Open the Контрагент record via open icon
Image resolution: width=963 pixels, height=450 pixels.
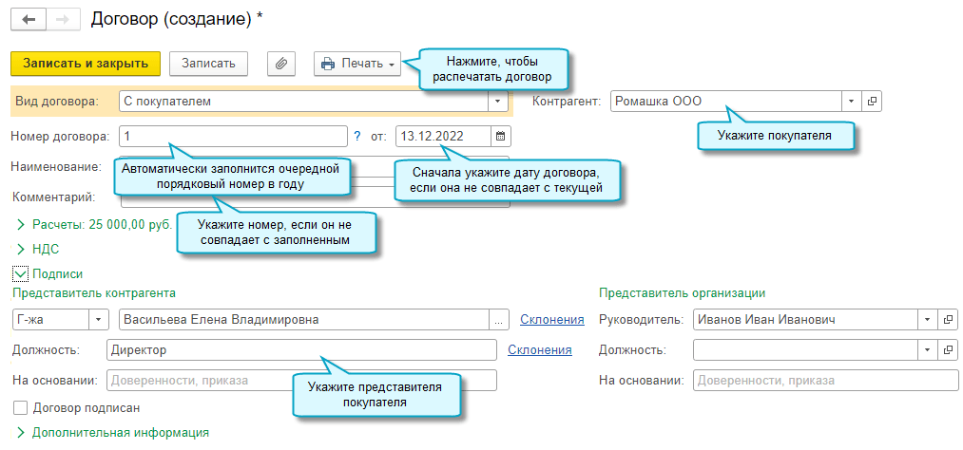click(872, 101)
